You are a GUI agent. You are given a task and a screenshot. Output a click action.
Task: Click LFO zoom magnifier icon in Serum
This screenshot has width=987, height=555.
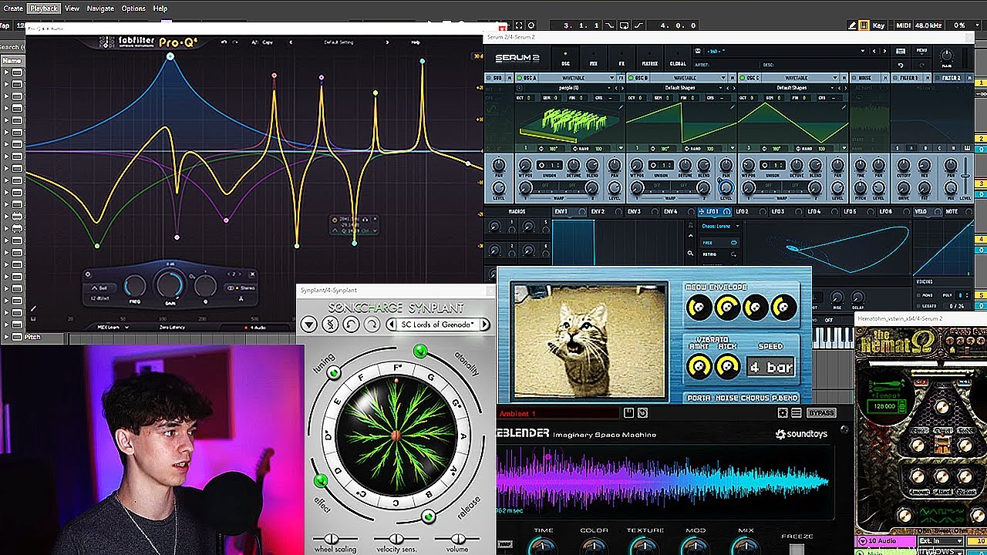point(690,253)
